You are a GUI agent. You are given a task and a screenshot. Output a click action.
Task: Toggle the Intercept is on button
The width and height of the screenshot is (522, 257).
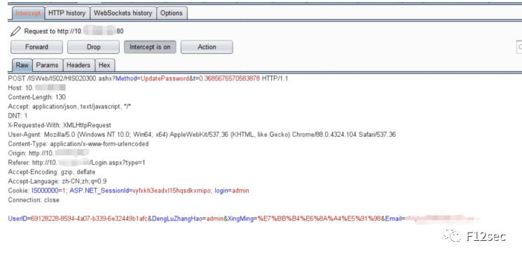150,47
